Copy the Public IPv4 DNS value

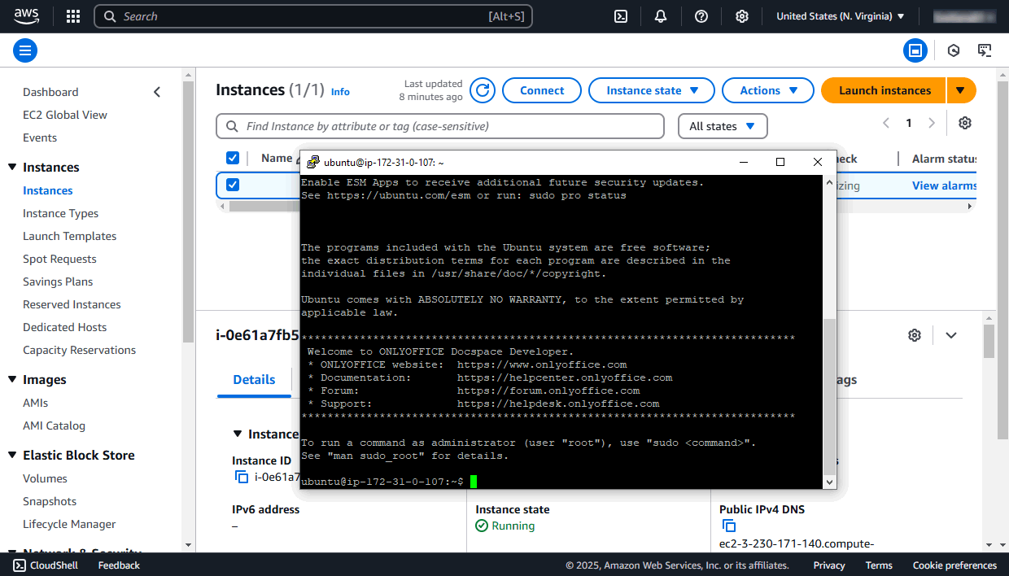[729, 526]
